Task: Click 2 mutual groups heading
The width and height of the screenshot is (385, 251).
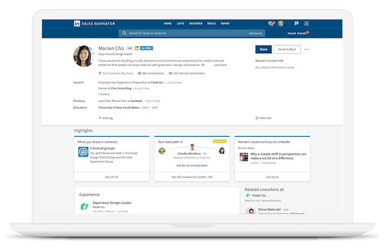Action: pyautogui.click(x=103, y=148)
